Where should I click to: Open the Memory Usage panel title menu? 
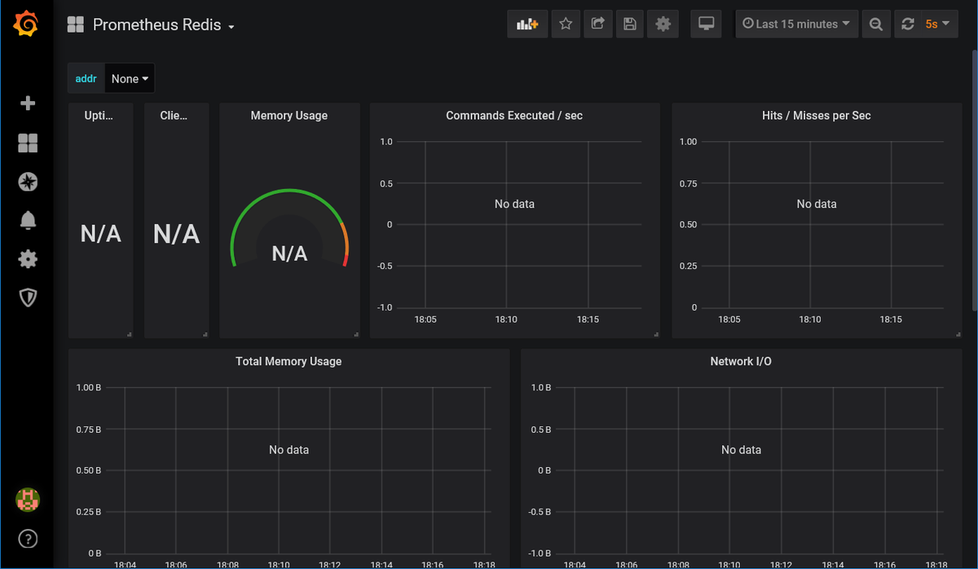click(x=289, y=116)
